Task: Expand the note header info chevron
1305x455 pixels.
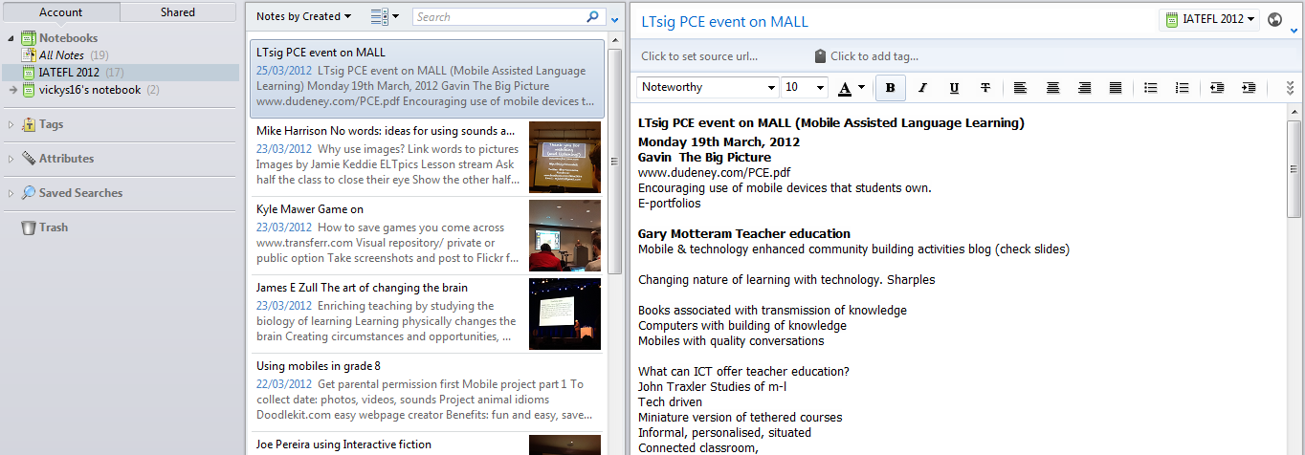Action: coord(1294,31)
